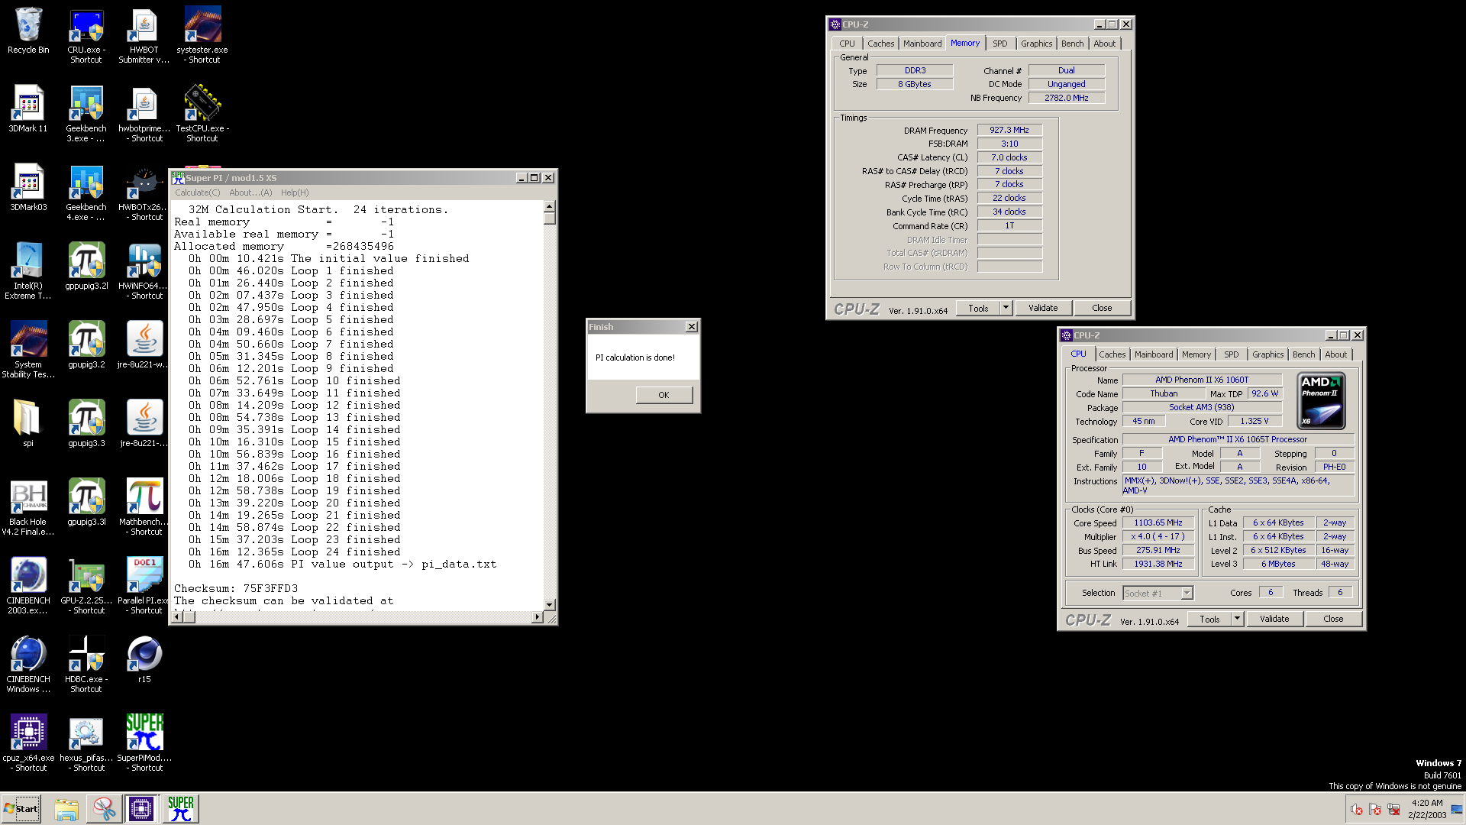Click Validate in lower CPU-Z window

pyautogui.click(x=1274, y=619)
